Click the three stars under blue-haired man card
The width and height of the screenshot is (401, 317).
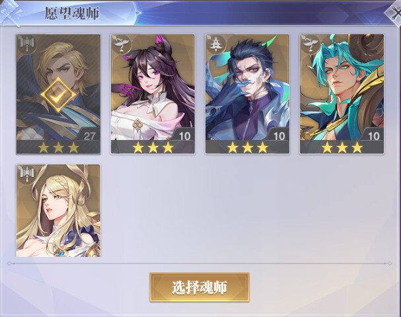tap(248, 147)
